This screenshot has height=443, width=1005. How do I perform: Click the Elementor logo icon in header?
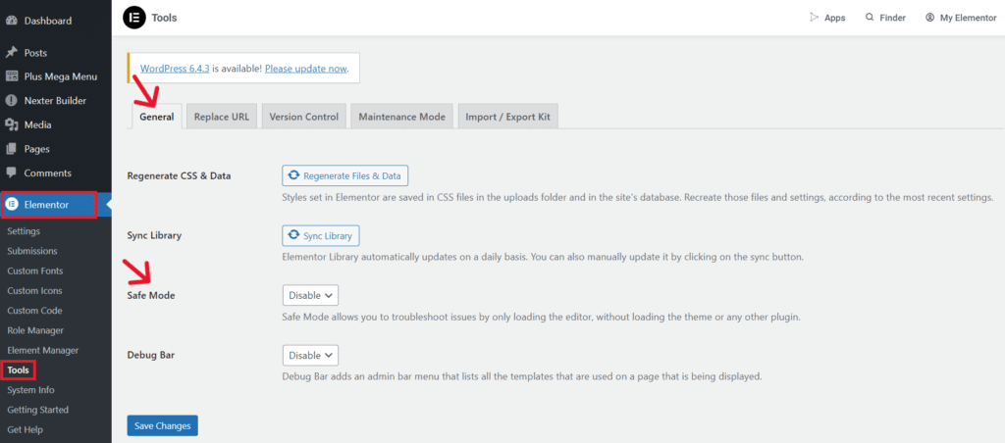[x=133, y=18]
